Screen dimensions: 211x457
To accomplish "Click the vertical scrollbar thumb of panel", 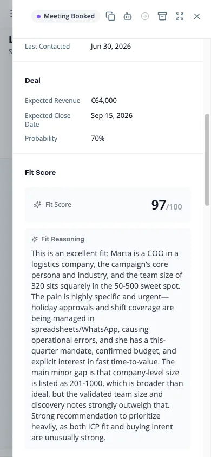I will (x=207, y=160).
